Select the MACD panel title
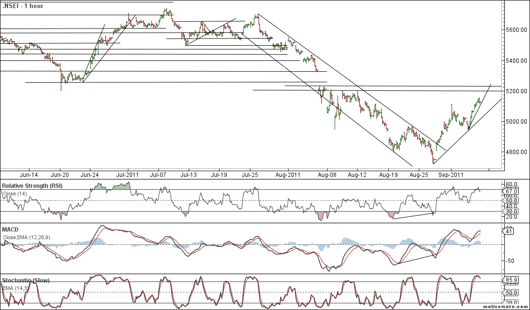The width and height of the screenshot is (530, 310). [x=11, y=230]
